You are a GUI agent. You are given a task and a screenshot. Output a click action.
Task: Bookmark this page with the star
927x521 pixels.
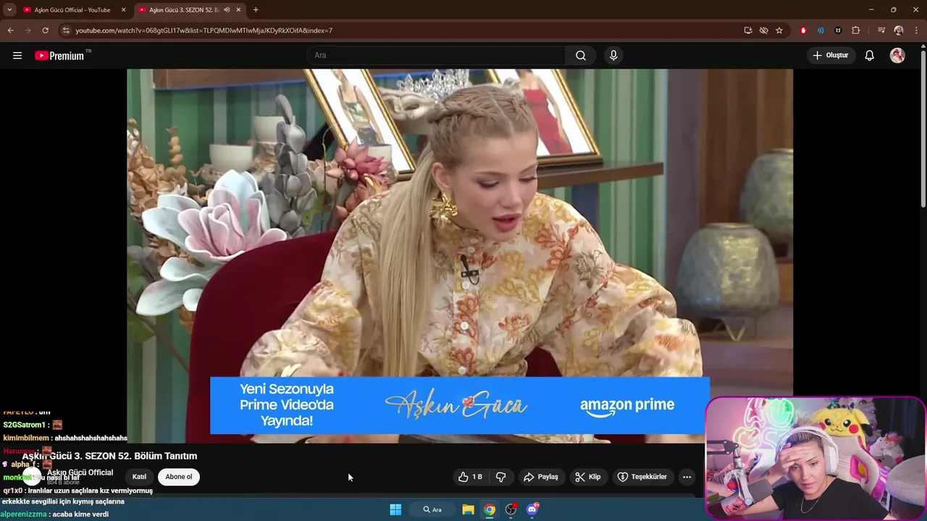pyautogui.click(x=779, y=30)
